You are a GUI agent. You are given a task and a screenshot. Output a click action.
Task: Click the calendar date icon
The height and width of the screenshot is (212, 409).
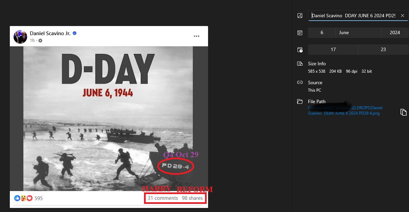click(300, 33)
